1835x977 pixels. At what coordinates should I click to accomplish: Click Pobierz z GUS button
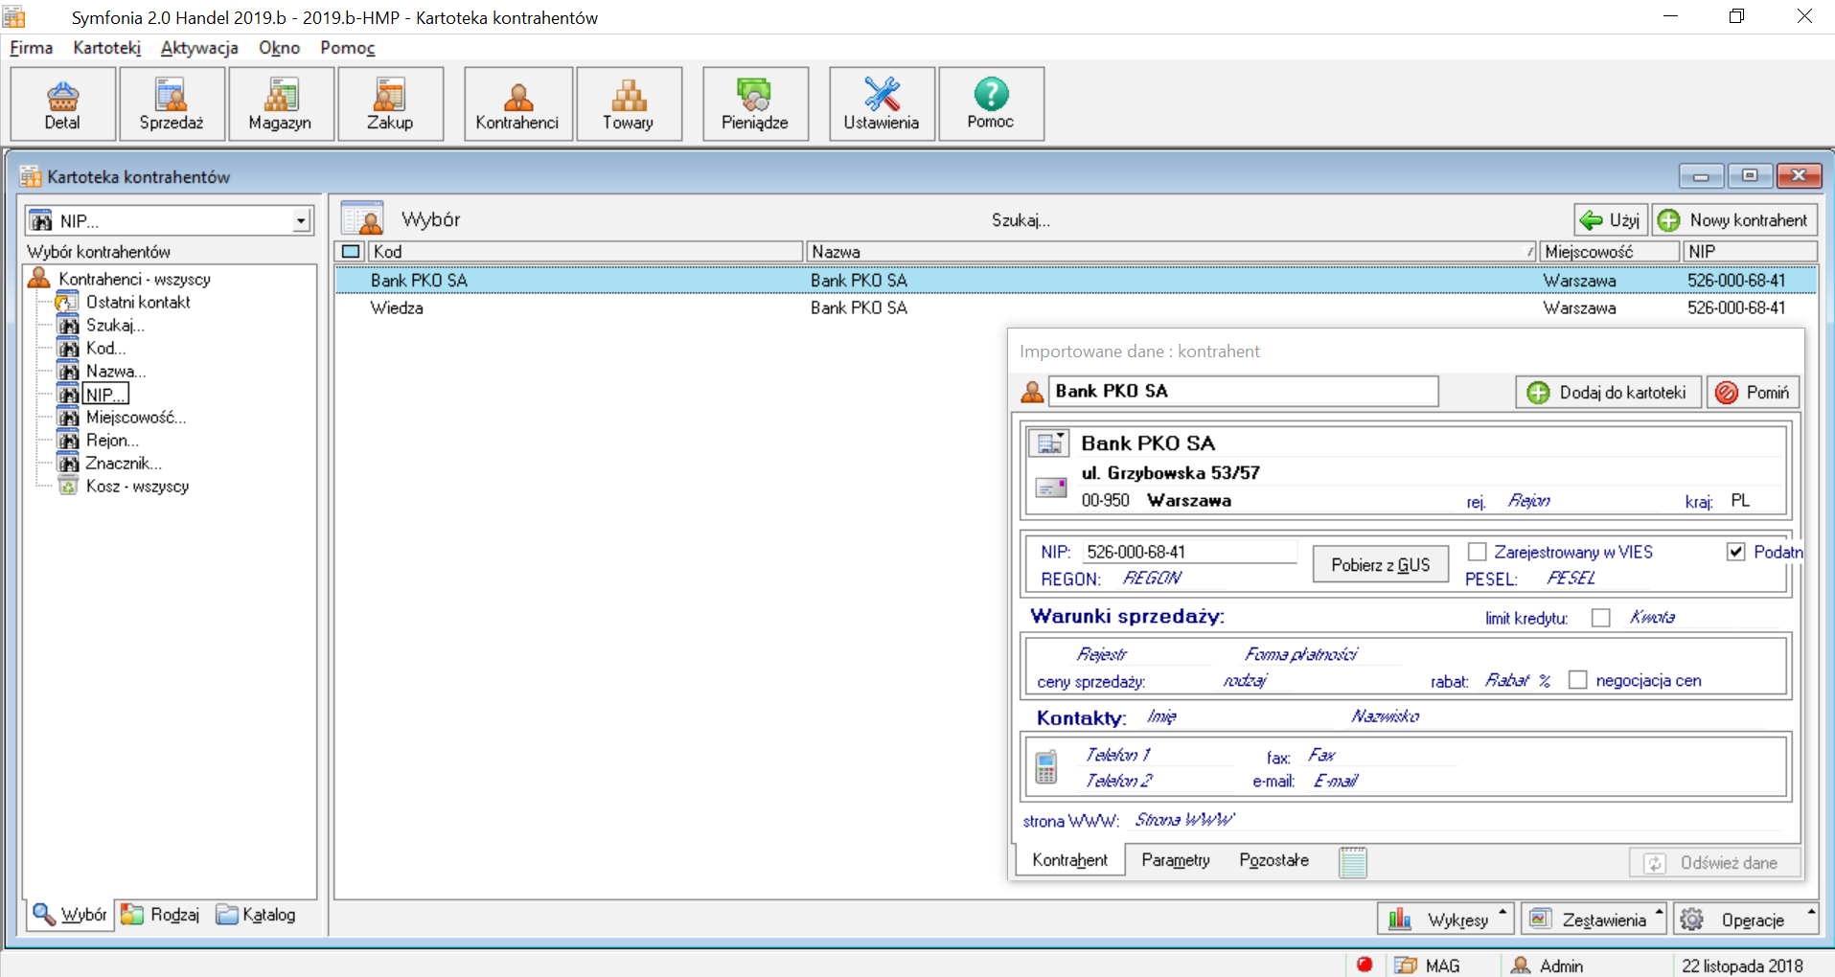[x=1380, y=565]
